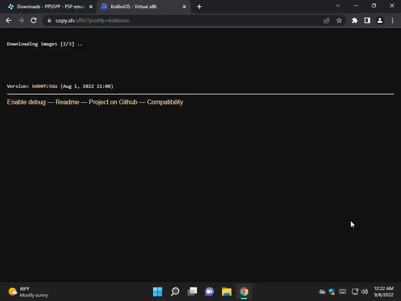Open Task View on the taskbar
This screenshot has height=301, width=401.
[x=192, y=292]
